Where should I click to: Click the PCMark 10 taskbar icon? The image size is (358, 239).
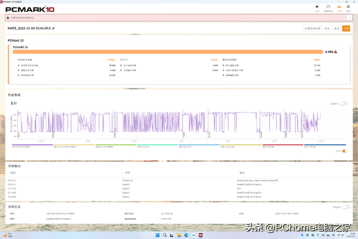(201, 235)
